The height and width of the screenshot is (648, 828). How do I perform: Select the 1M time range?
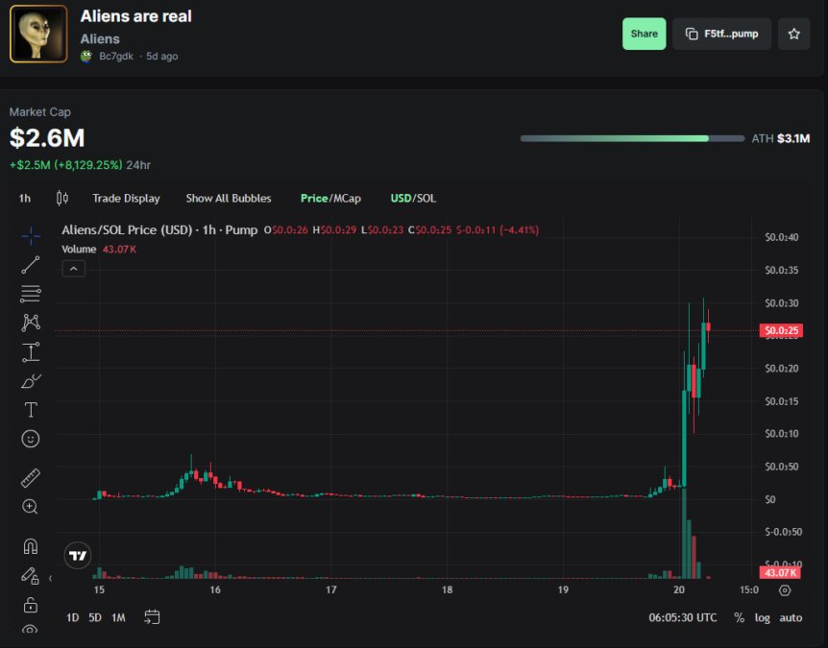118,617
